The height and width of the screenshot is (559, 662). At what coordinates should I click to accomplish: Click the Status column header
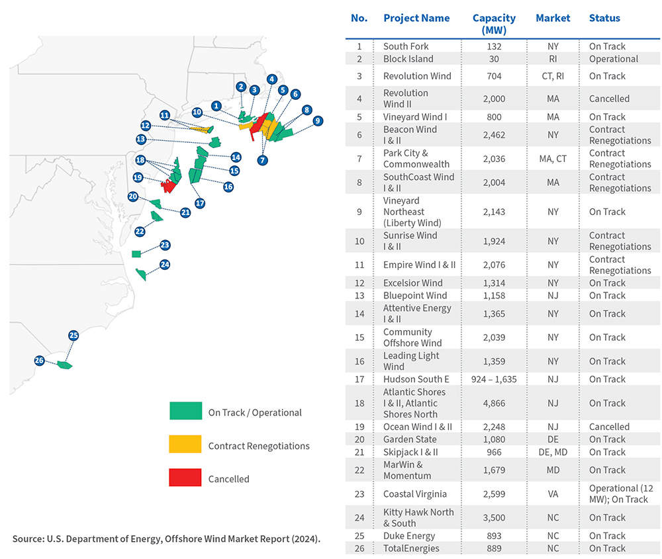coord(604,18)
